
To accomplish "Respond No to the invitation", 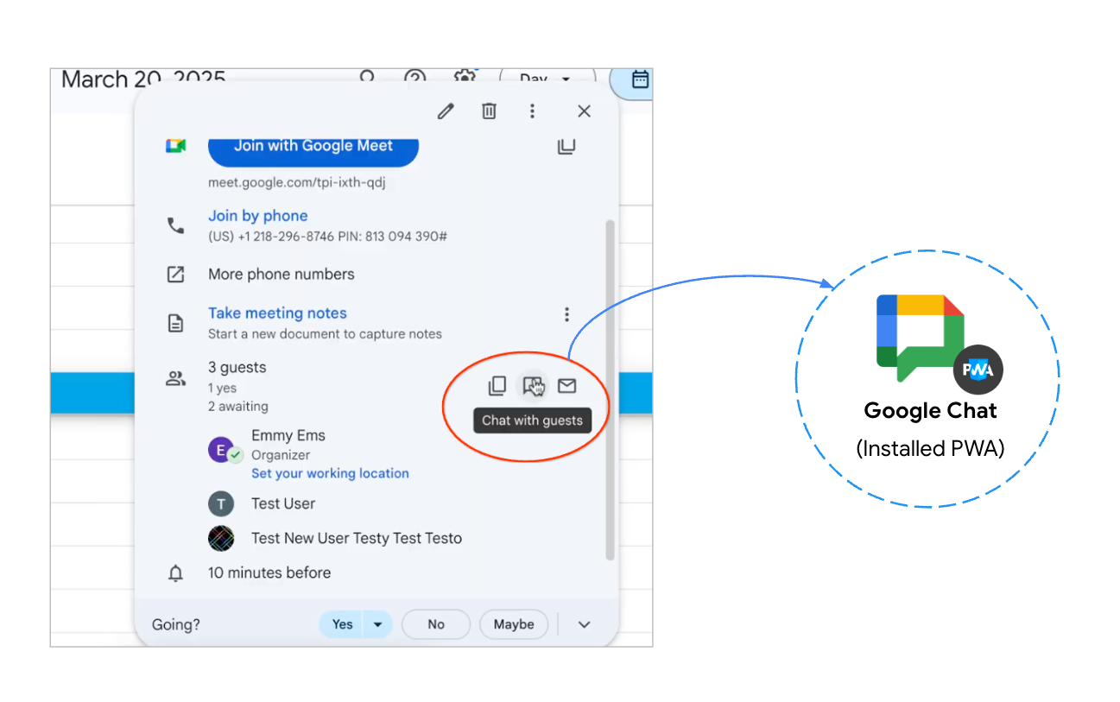I will [436, 624].
